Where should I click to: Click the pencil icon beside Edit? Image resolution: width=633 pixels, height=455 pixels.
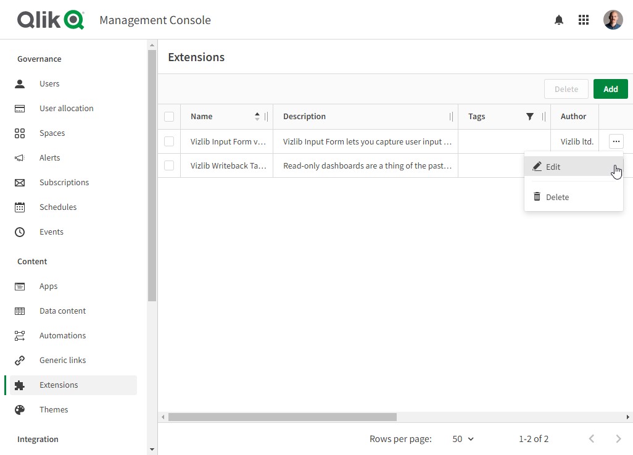click(x=537, y=167)
